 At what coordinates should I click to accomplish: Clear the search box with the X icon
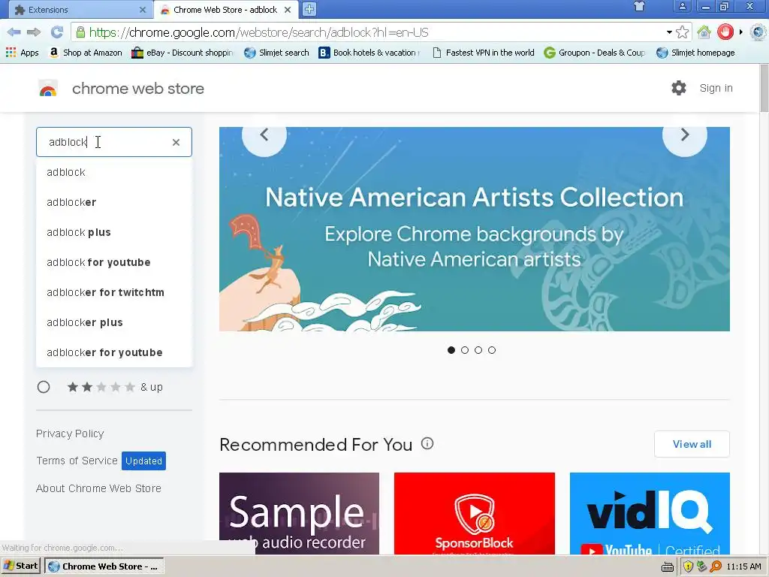[x=176, y=142]
